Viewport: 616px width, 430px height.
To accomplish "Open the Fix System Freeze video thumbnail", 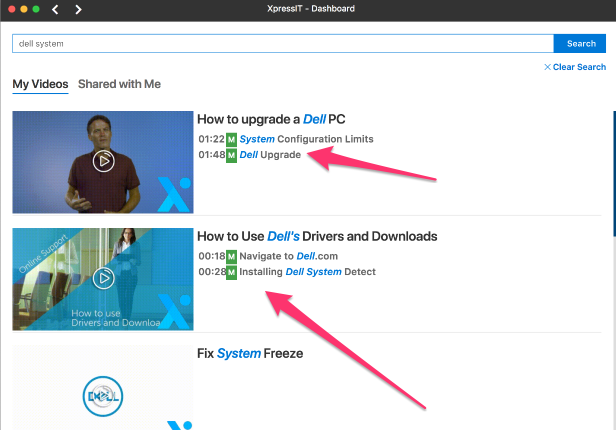I will (103, 387).
